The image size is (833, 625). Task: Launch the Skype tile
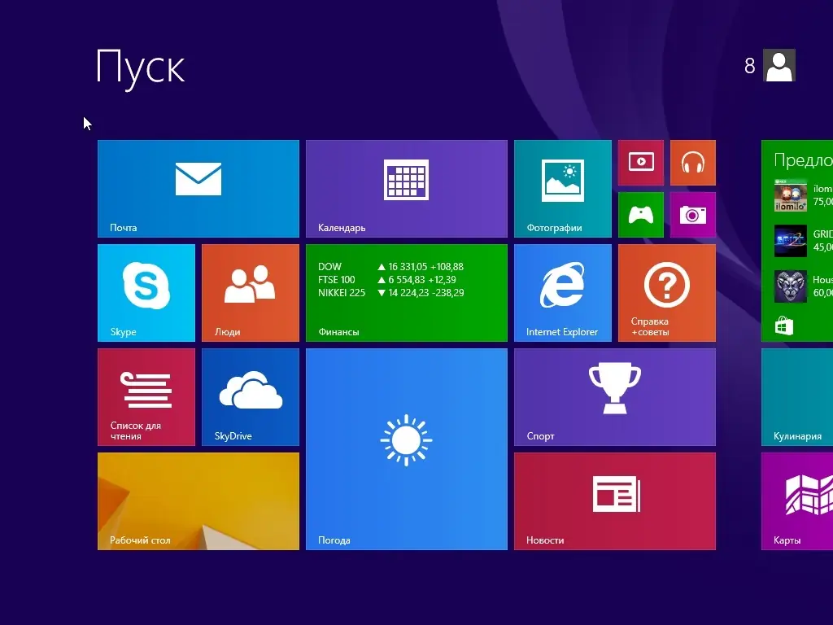(x=146, y=293)
